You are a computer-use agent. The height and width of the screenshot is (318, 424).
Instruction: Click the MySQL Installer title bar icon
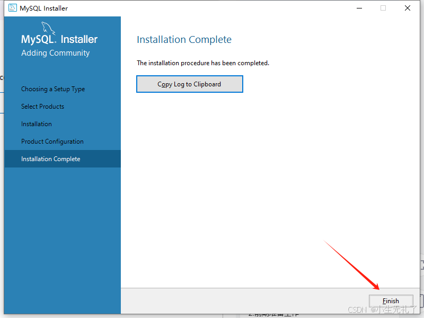pyautogui.click(x=12, y=8)
